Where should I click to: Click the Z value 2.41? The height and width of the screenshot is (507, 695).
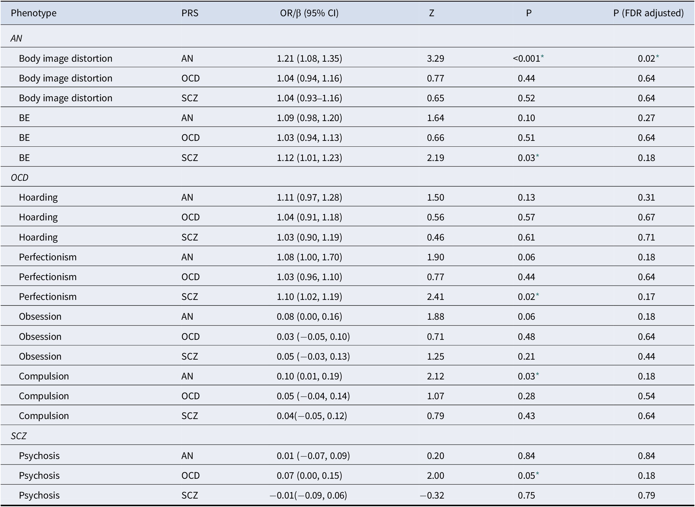pos(435,297)
